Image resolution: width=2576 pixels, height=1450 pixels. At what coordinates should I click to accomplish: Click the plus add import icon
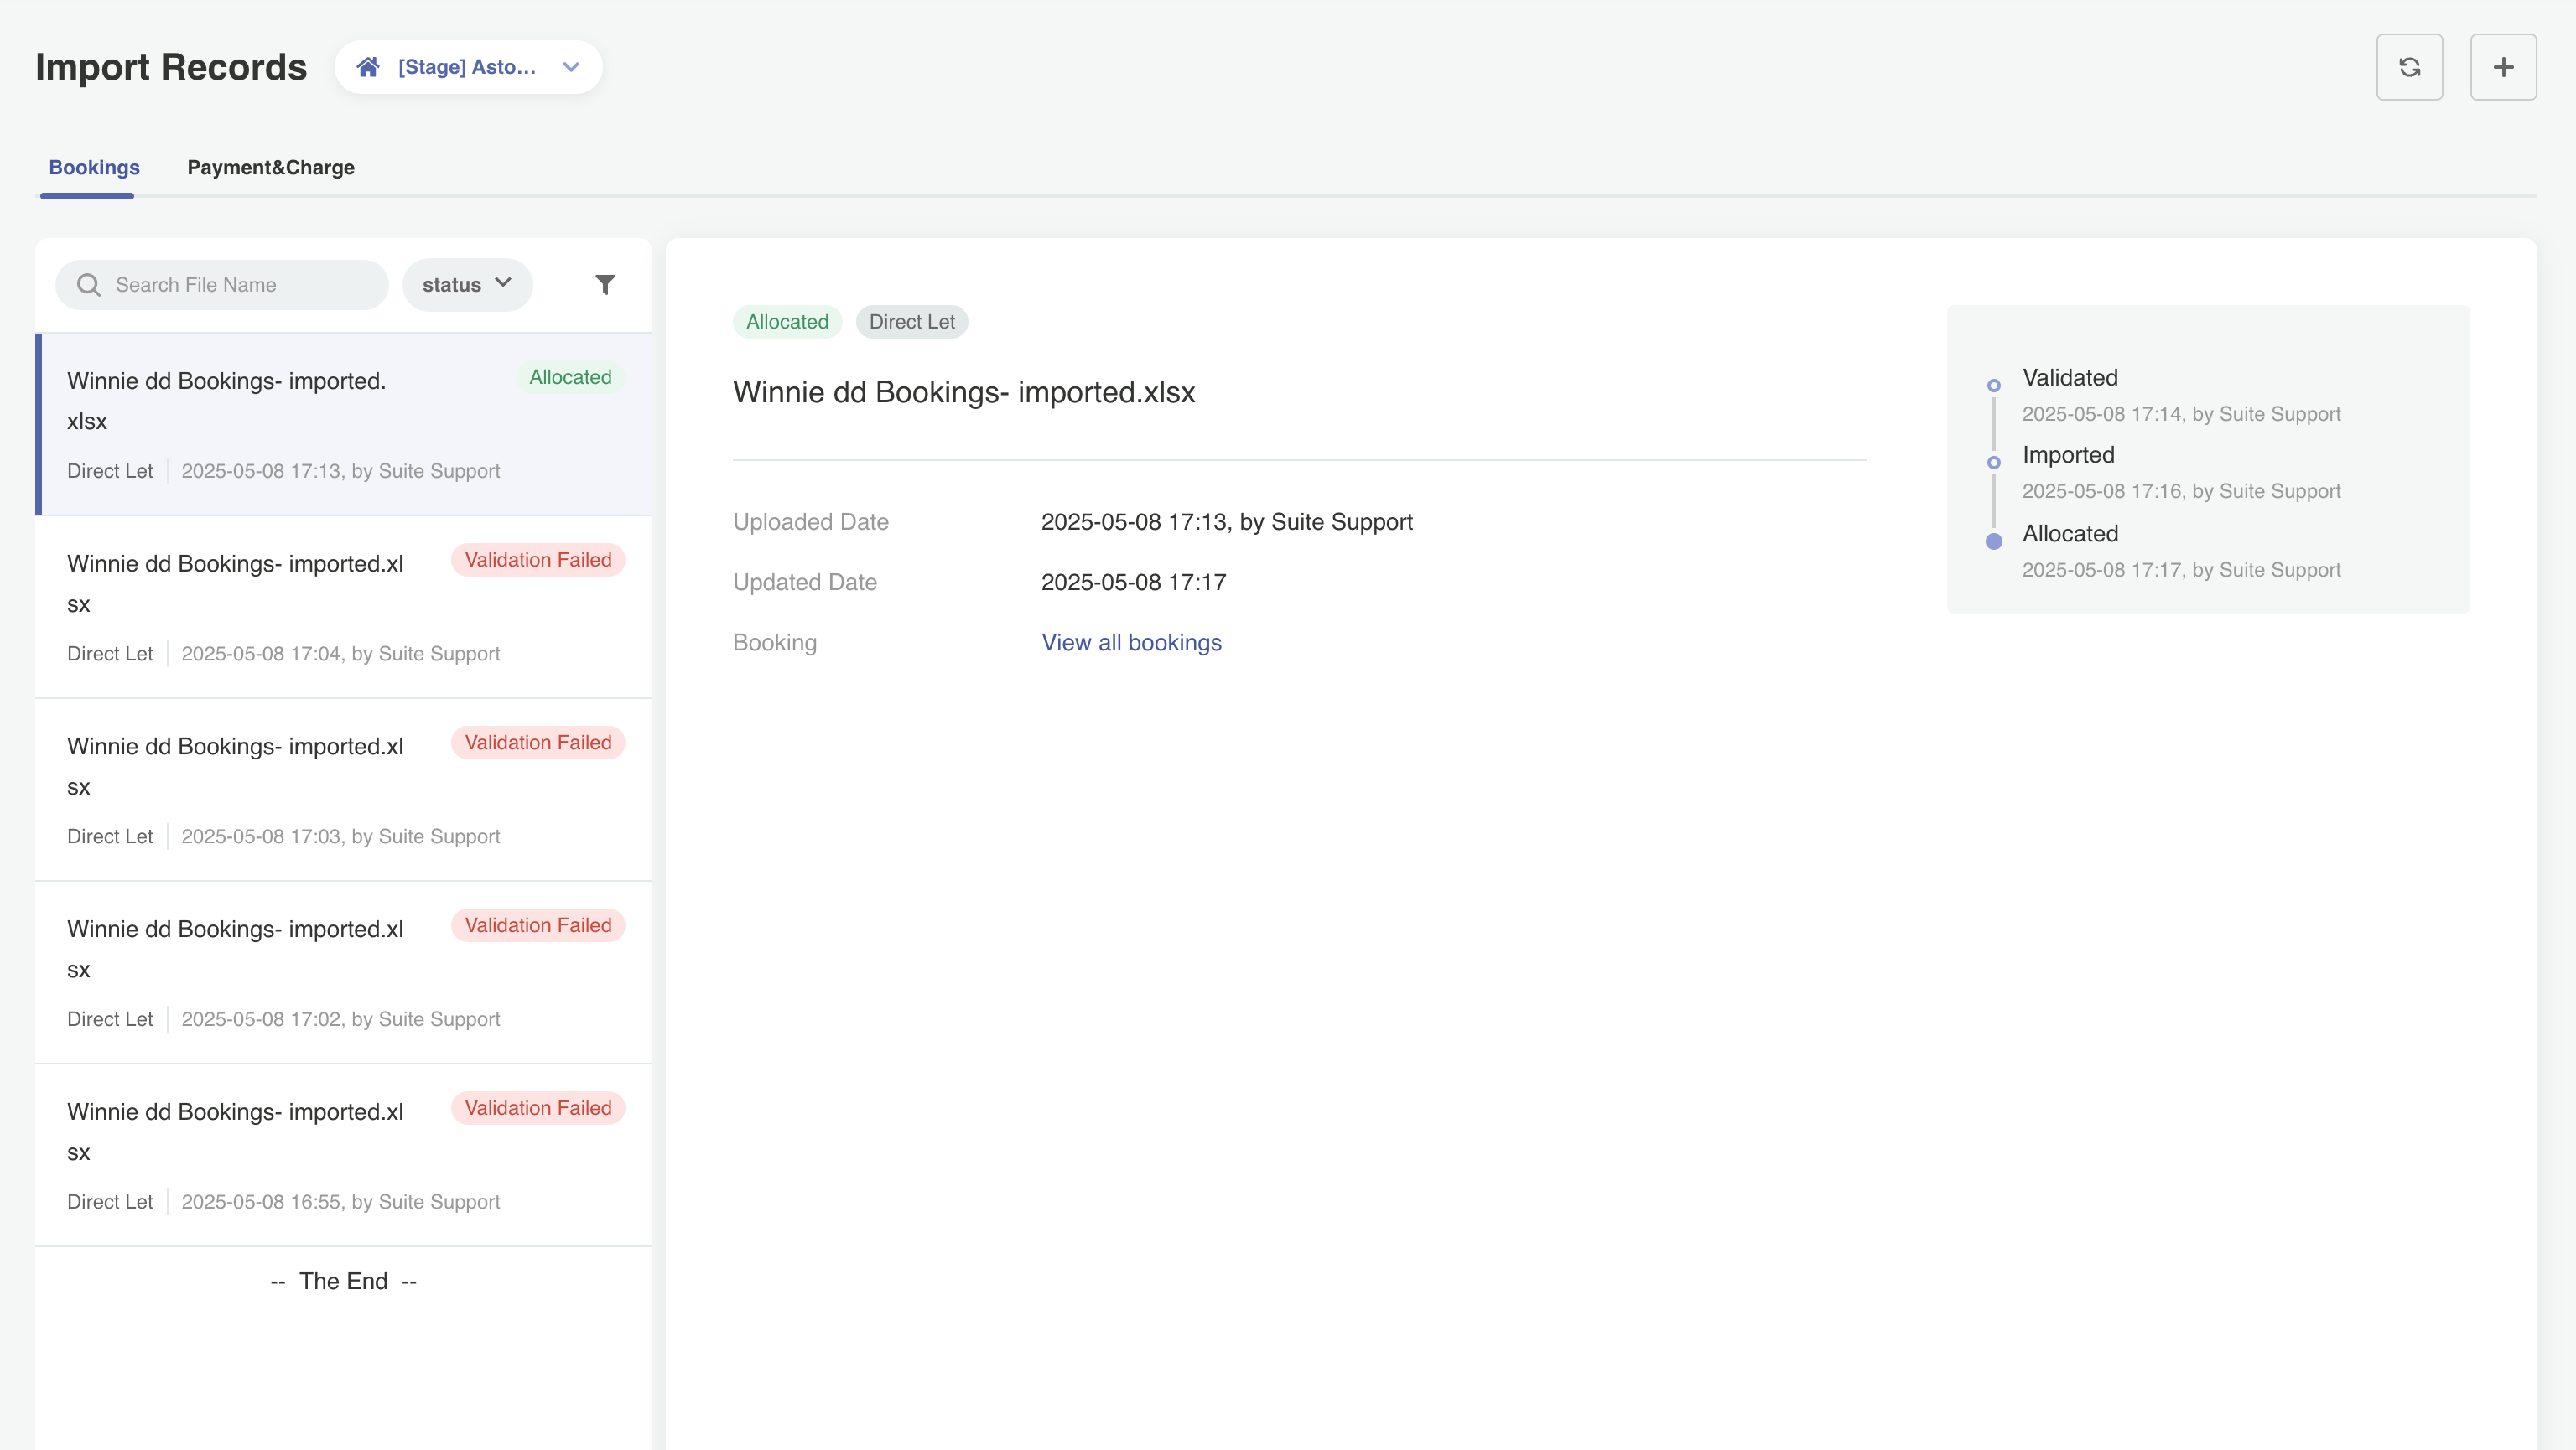tap(2502, 67)
